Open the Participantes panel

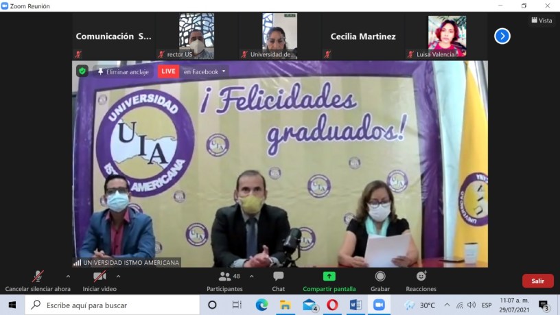pos(224,280)
